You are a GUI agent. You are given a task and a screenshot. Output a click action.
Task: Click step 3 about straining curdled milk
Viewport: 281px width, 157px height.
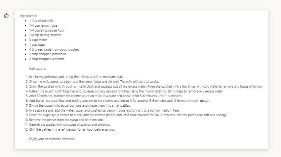[x=146, y=87]
